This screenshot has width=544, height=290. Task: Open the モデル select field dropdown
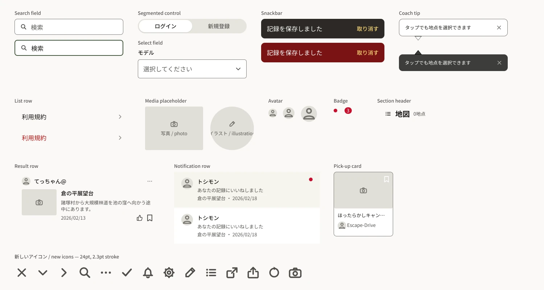click(x=192, y=69)
